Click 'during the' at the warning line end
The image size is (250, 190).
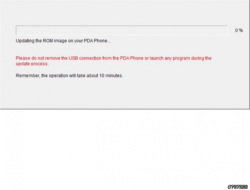202,58
